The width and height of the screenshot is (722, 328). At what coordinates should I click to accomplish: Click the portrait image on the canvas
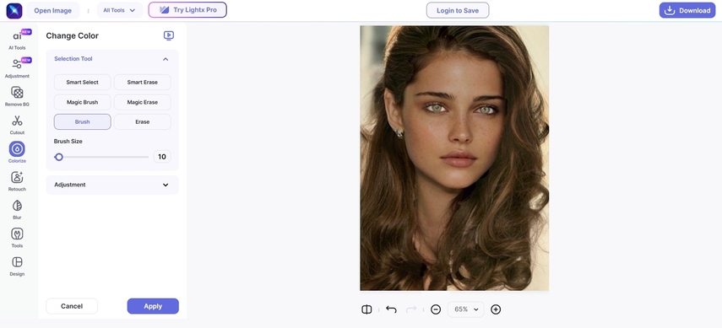(x=454, y=158)
